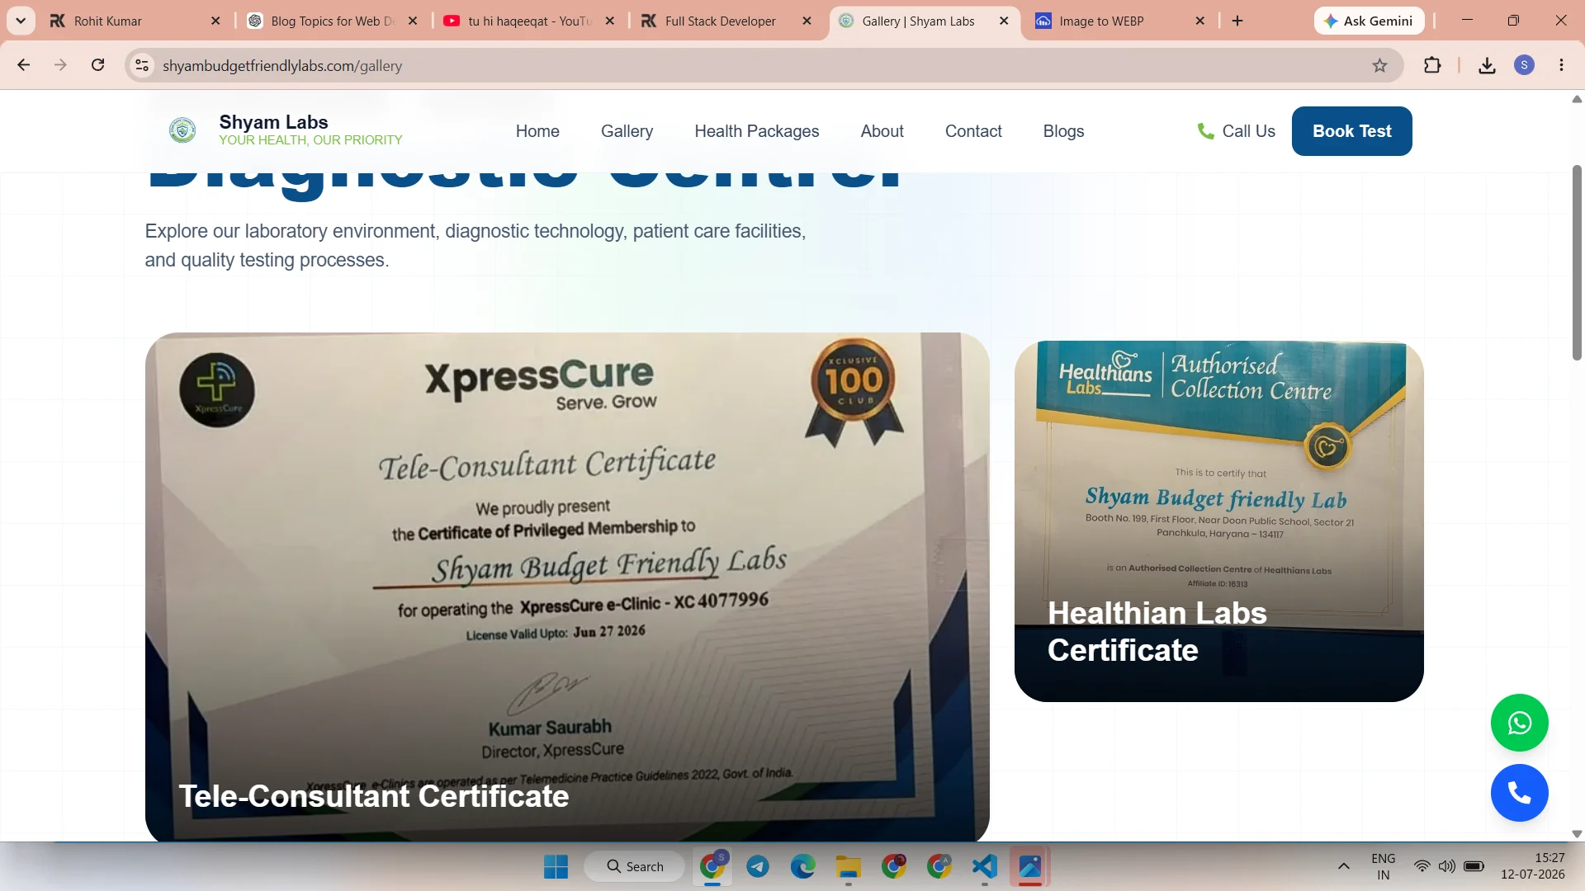Click the page vertical scrollbar thumb

pos(1577,262)
